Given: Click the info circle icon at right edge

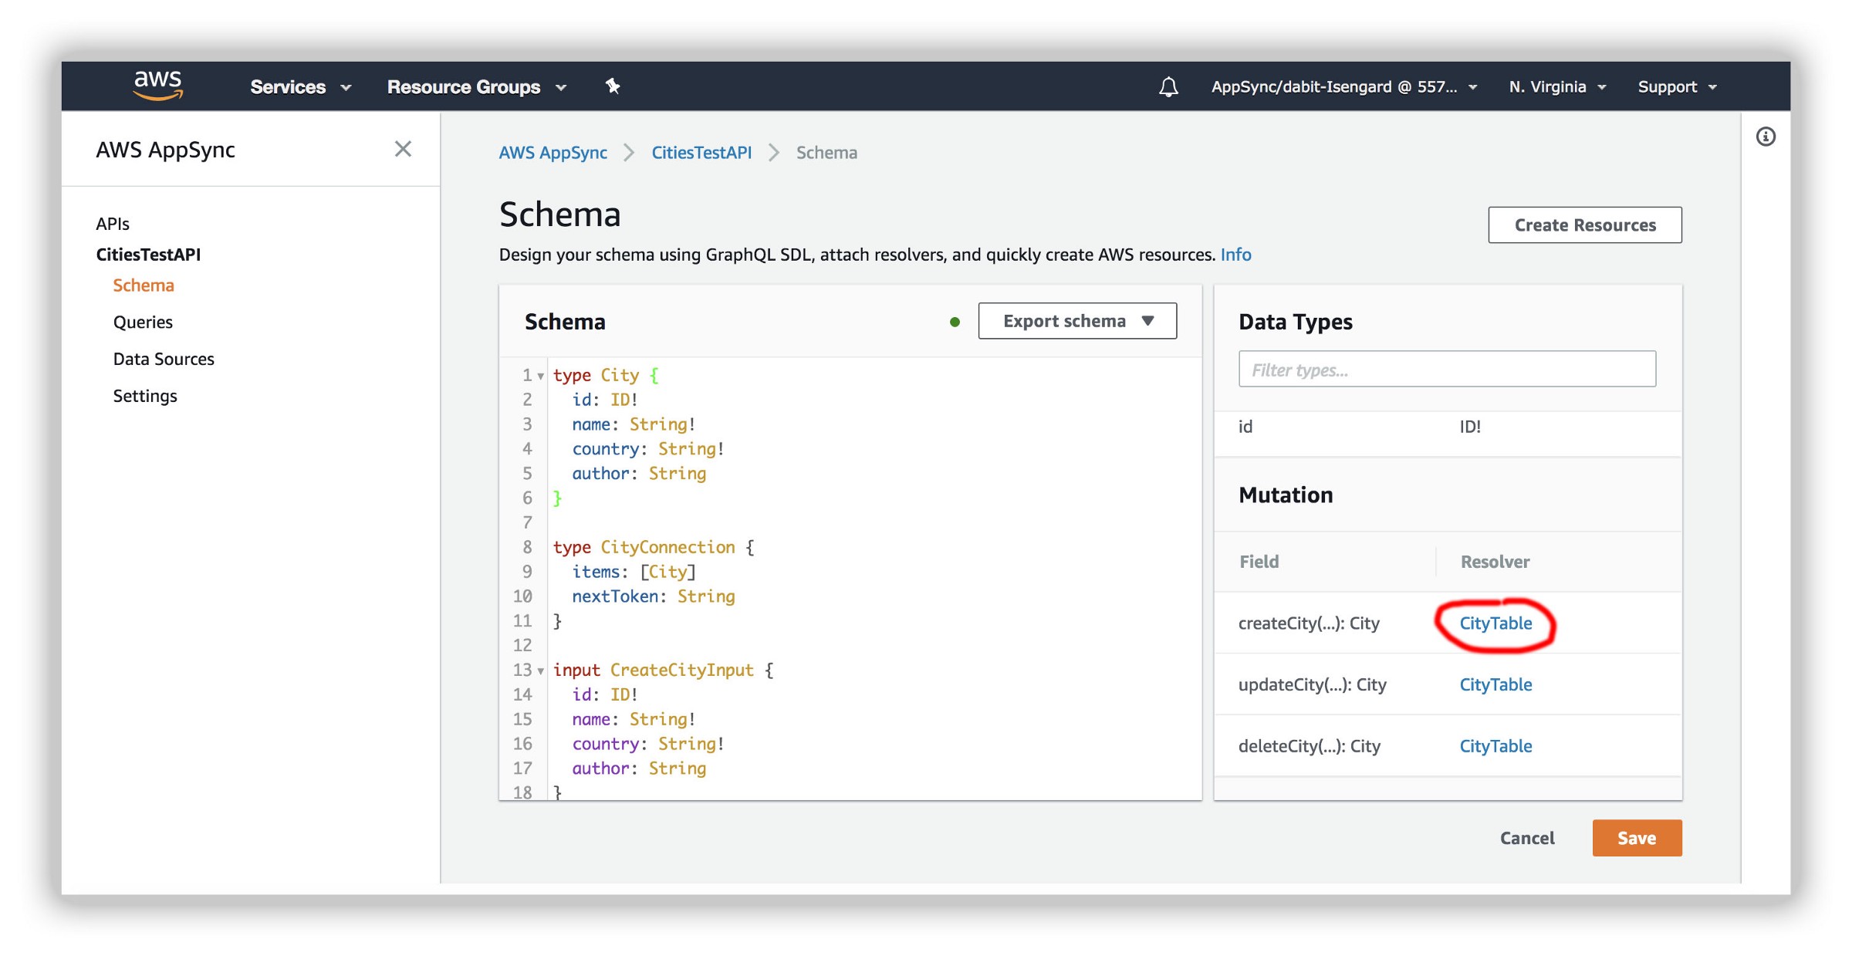Looking at the screenshot, I should coord(1766,137).
